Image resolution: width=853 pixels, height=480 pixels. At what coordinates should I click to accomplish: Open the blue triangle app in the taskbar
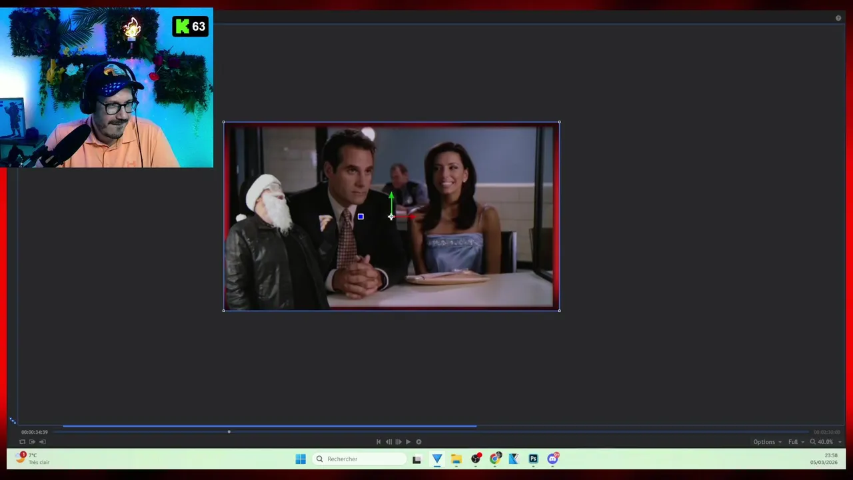(436, 459)
